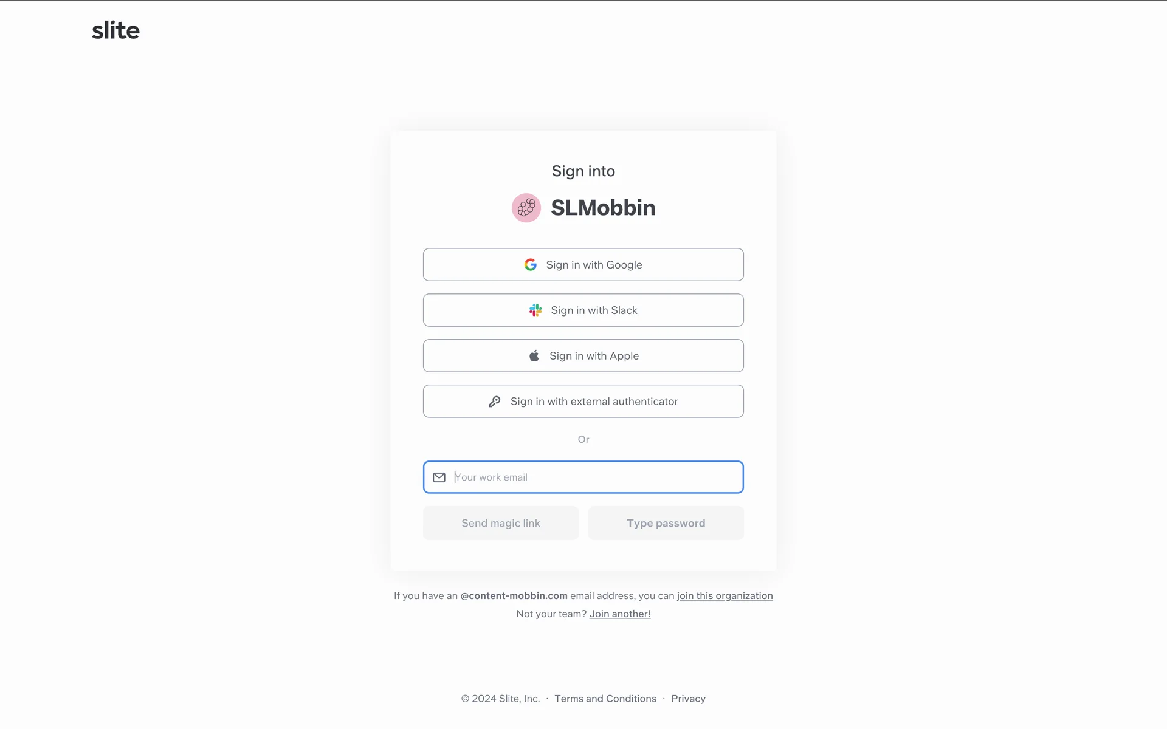
Task: Click the Google G logo icon
Action: click(531, 265)
